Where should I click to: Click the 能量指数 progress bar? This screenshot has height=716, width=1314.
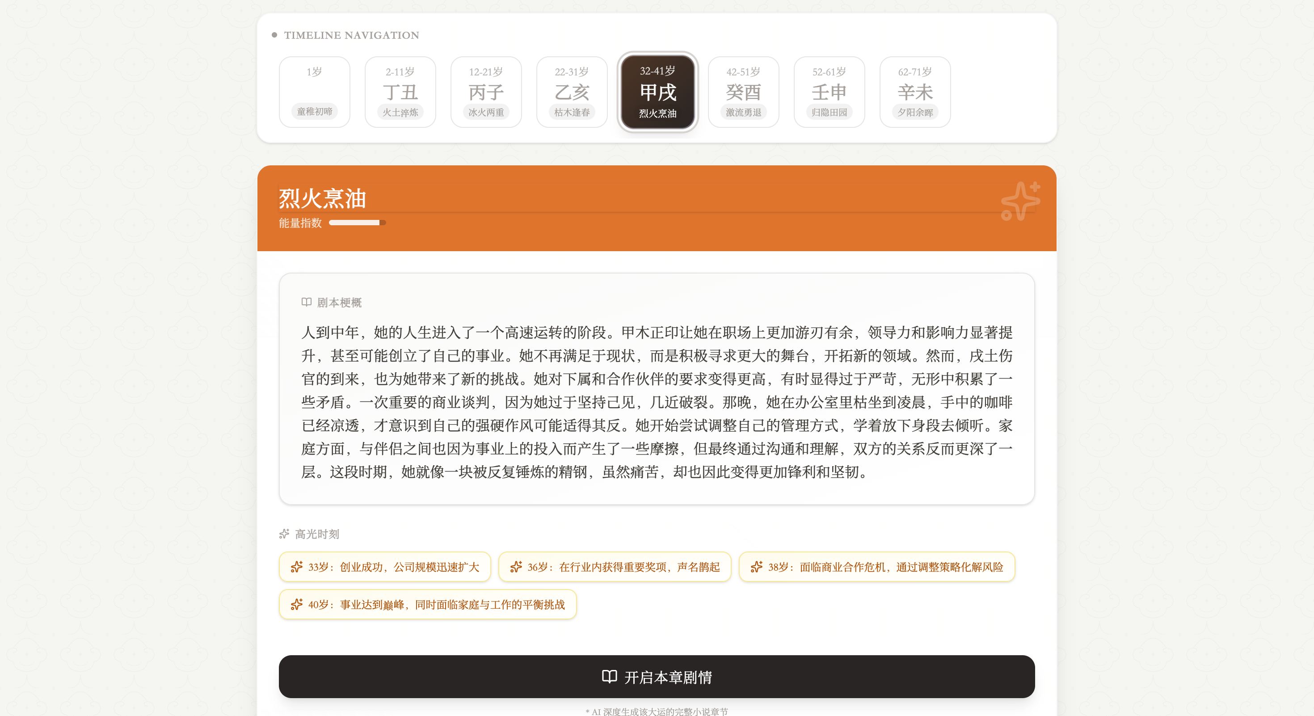point(357,223)
